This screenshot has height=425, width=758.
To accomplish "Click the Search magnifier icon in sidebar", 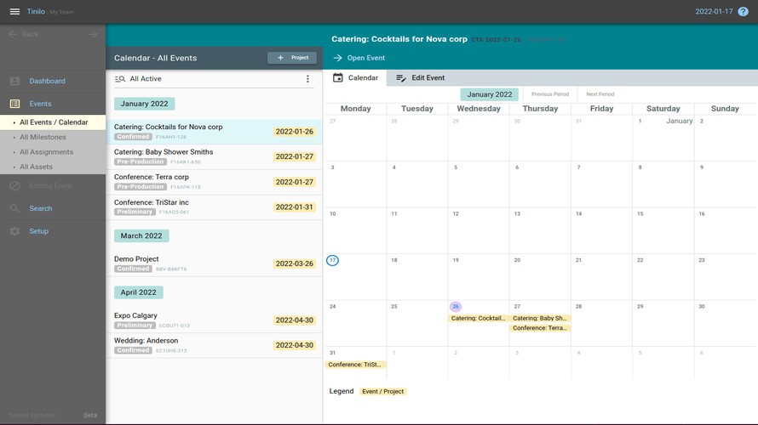I will pyautogui.click(x=15, y=208).
